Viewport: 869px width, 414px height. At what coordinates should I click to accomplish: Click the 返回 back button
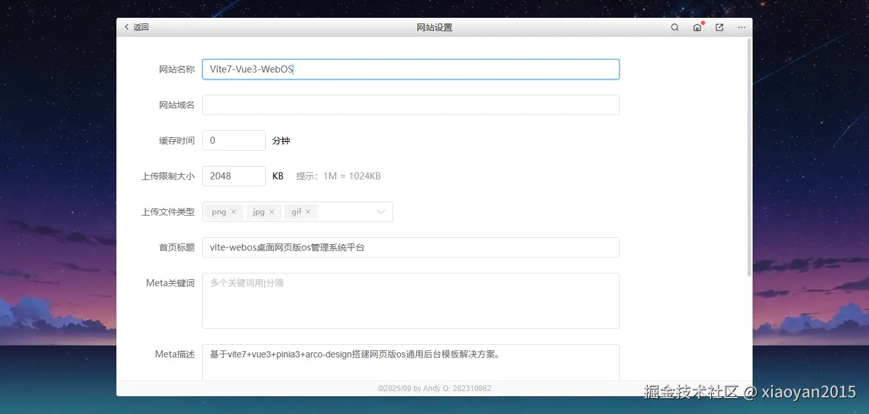point(139,27)
